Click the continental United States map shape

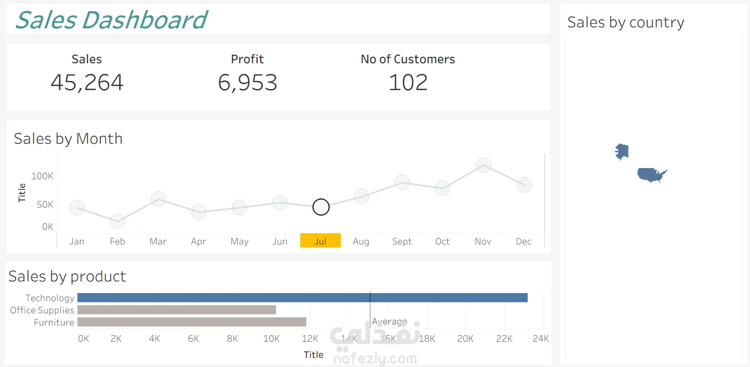651,175
